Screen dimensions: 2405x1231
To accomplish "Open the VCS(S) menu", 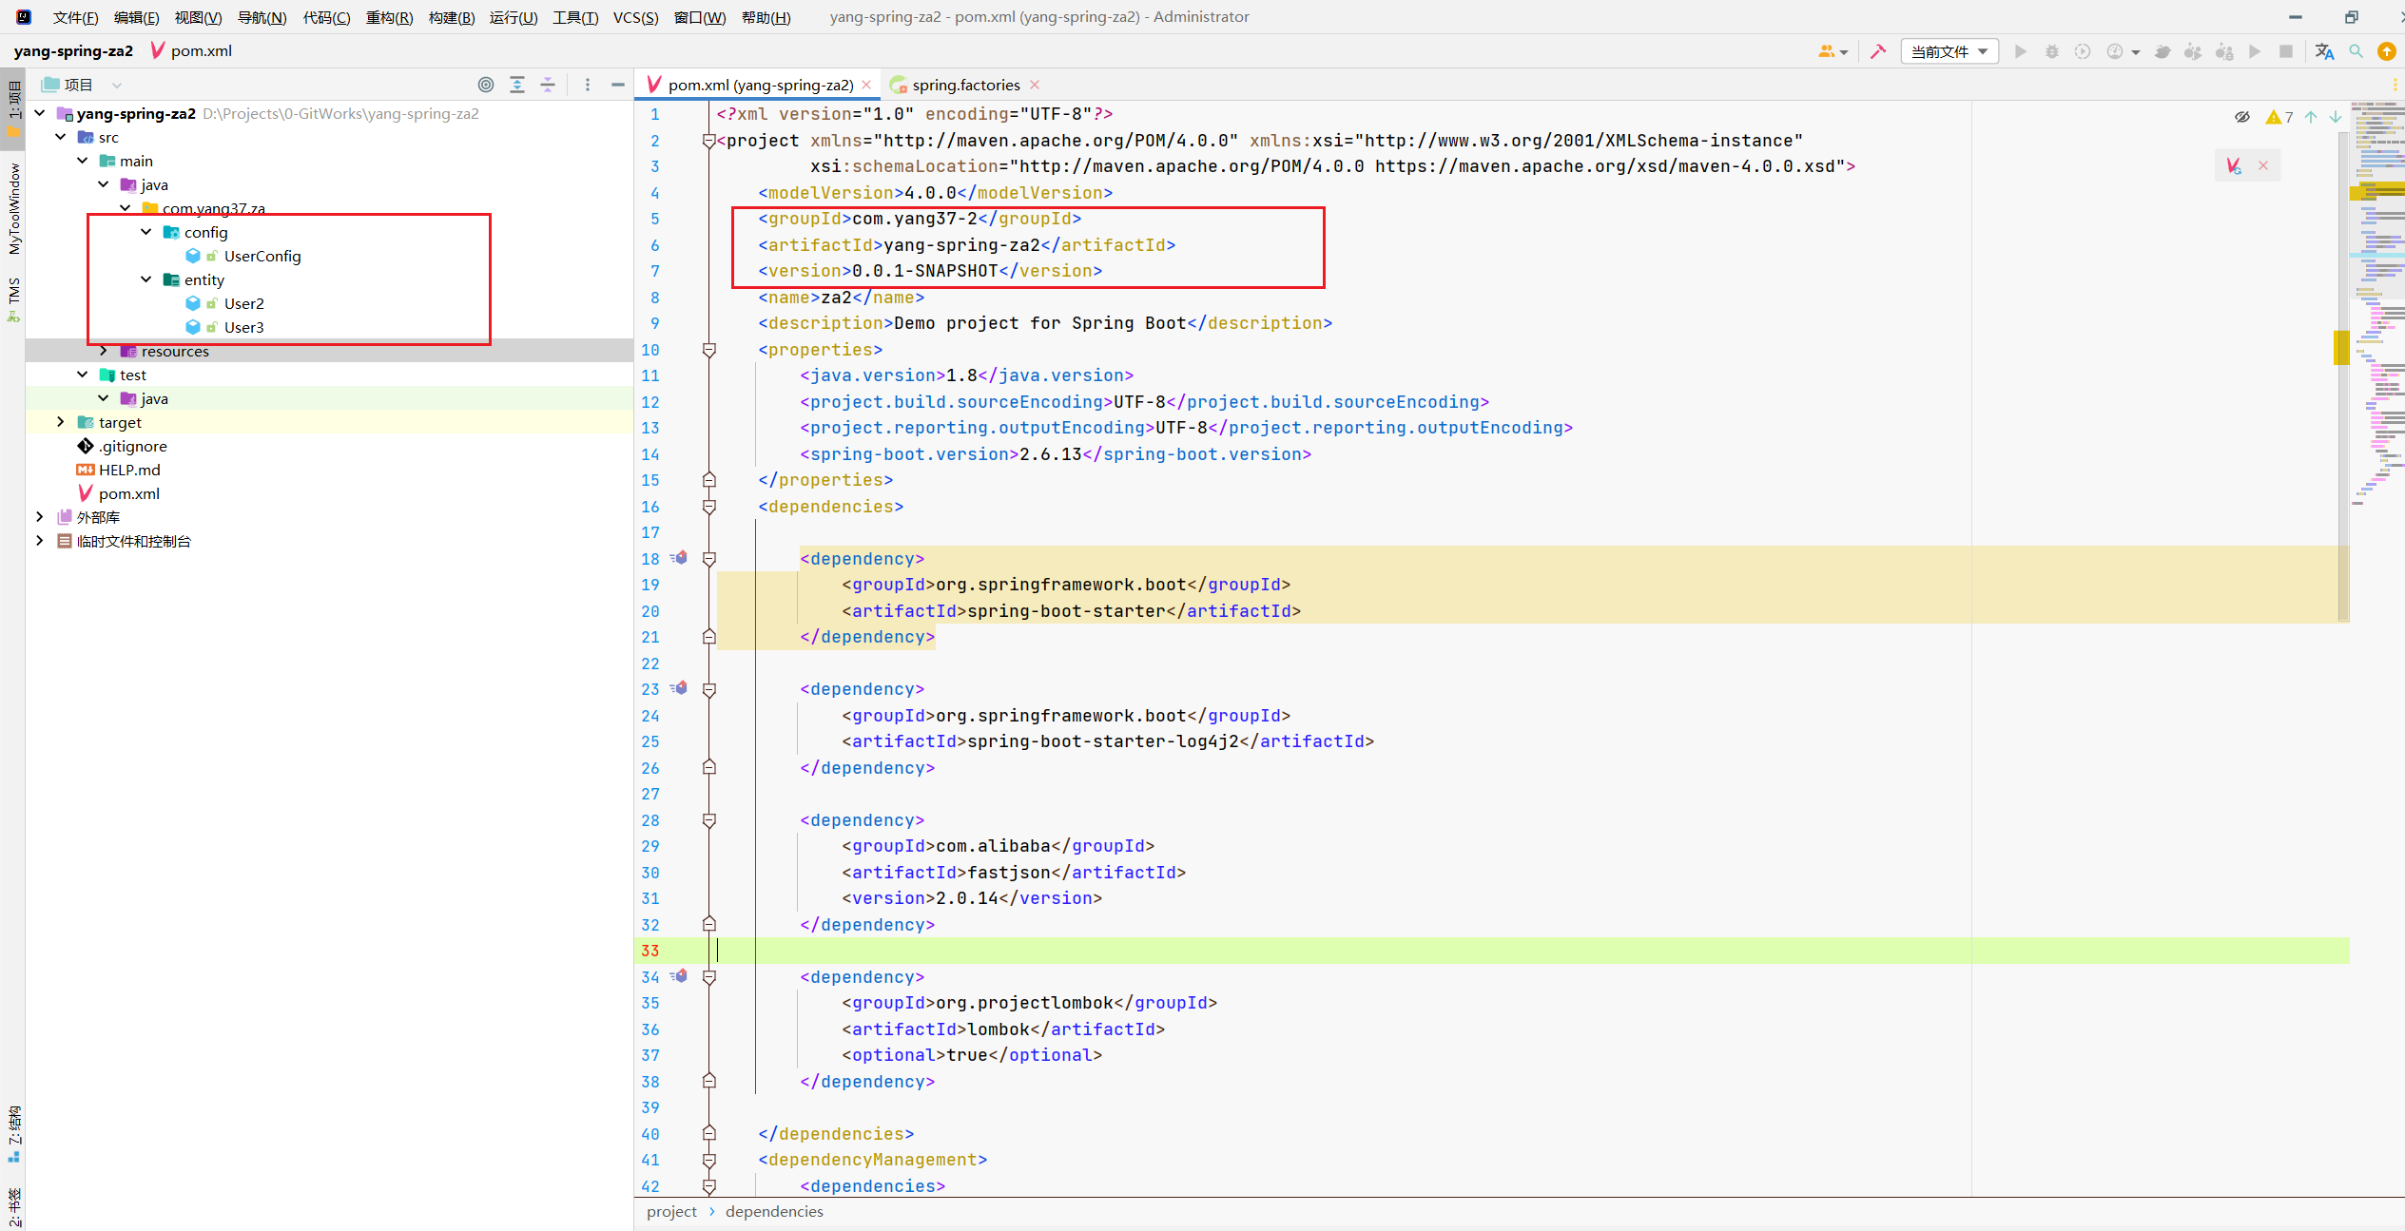I will pos(635,17).
